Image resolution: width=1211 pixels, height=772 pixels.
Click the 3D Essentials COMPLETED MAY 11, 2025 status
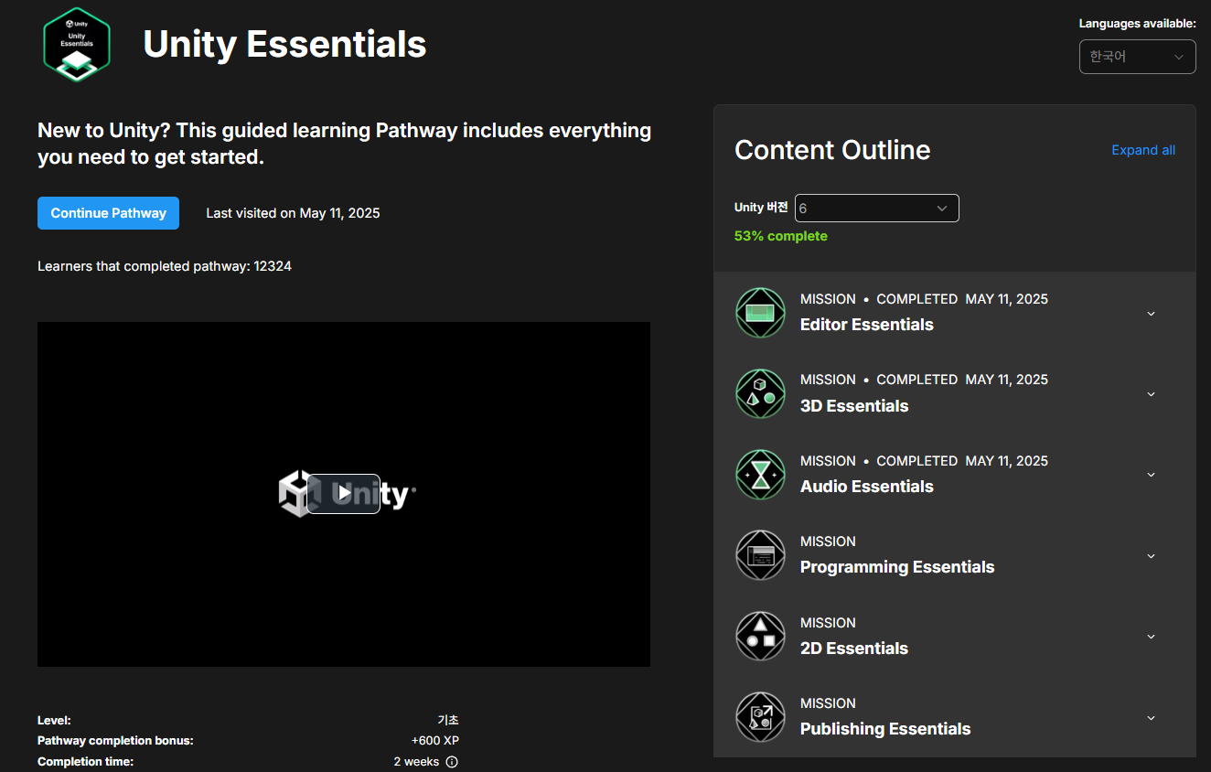[962, 380]
